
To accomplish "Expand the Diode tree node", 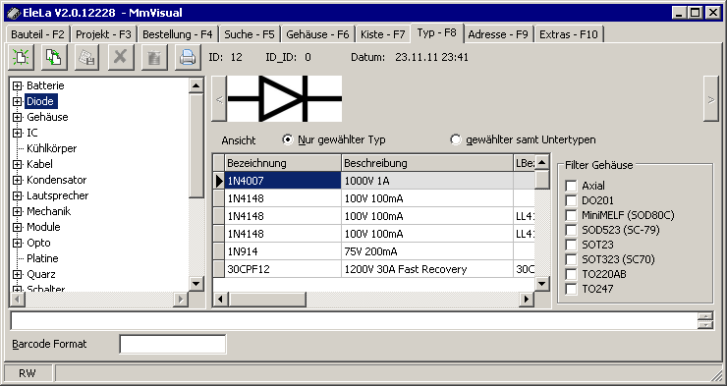I will point(17,101).
